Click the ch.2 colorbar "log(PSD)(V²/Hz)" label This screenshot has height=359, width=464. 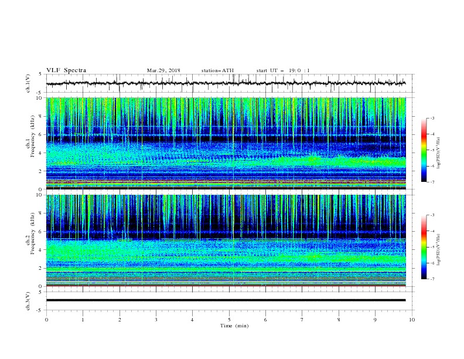(x=439, y=249)
